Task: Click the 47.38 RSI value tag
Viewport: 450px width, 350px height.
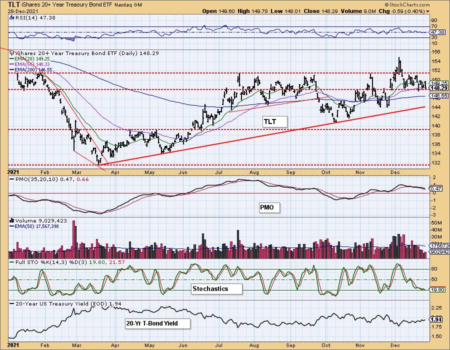Action: click(x=438, y=32)
